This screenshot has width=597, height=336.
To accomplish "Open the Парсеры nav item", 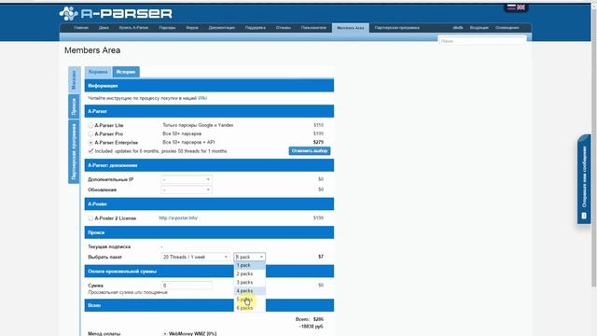I will [x=167, y=28].
